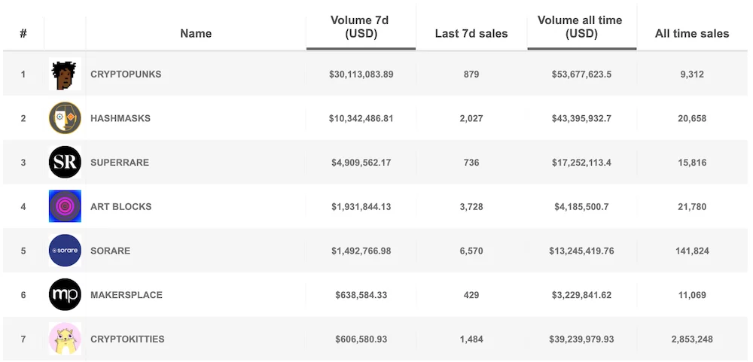753x362 pixels.
Task: Open the CRYPTOKITTIES collection link
Action: pyautogui.click(x=127, y=339)
